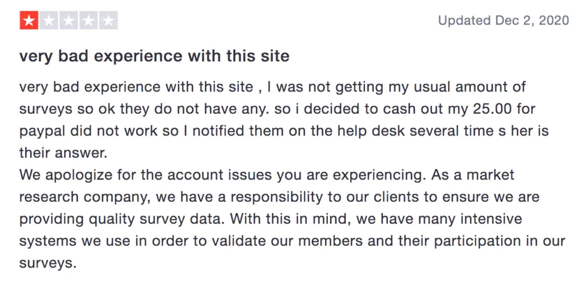Click the review's opening line about usual amount

coord(272,87)
